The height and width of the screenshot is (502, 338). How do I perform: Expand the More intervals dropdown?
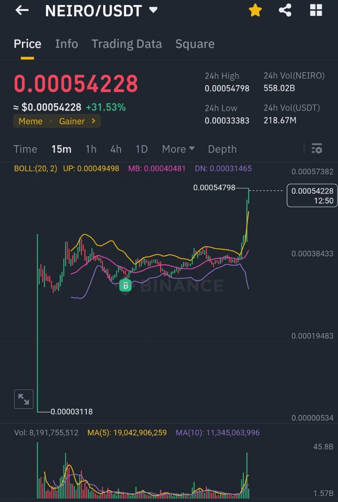click(178, 149)
